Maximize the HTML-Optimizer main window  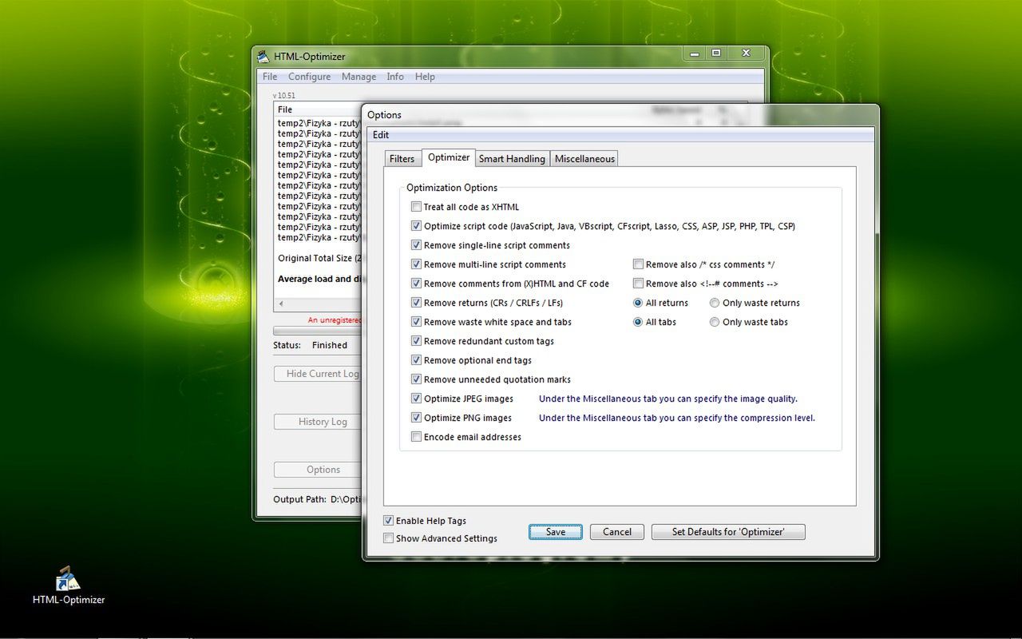pyautogui.click(x=716, y=54)
